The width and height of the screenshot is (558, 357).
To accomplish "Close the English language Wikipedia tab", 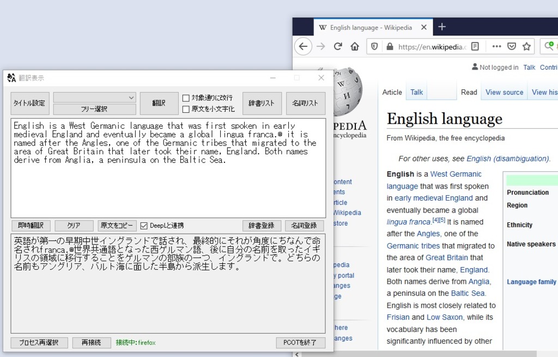I will (x=424, y=27).
